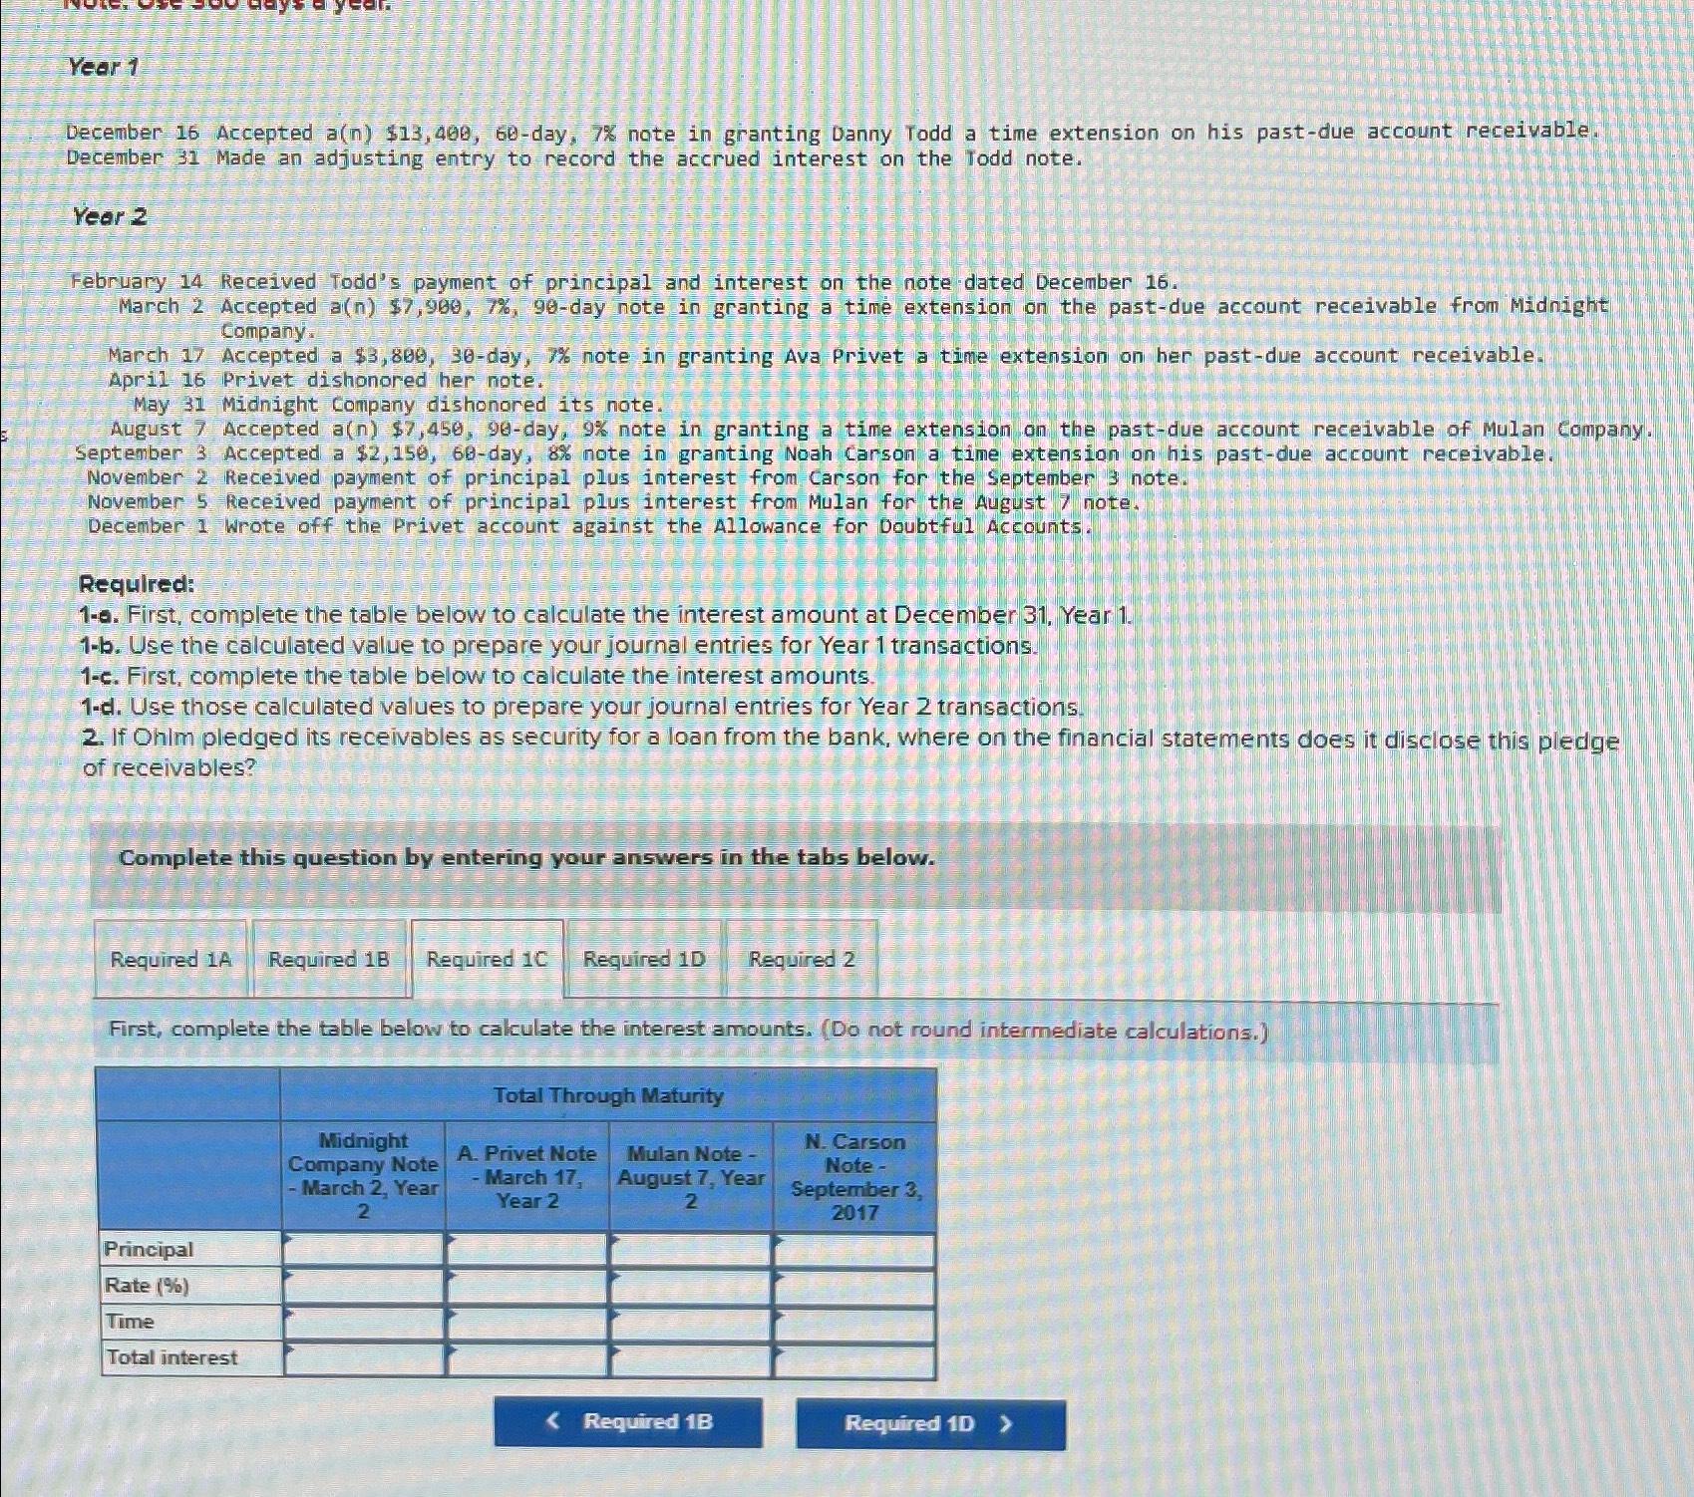Click the next Required 1D button
1694x1497 pixels.
930,1423
